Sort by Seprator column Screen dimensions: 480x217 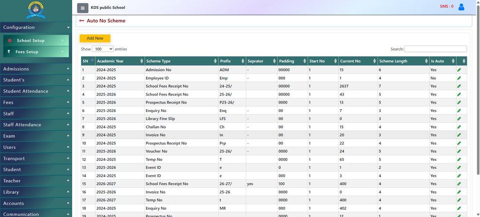tap(262, 61)
